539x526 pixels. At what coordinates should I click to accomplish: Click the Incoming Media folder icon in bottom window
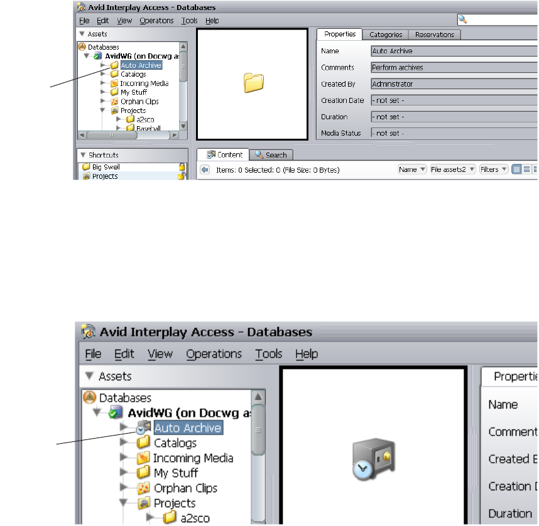pyautogui.click(x=143, y=458)
